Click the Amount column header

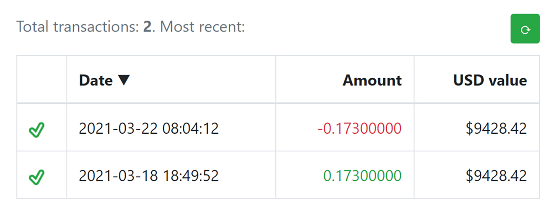pyautogui.click(x=372, y=80)
